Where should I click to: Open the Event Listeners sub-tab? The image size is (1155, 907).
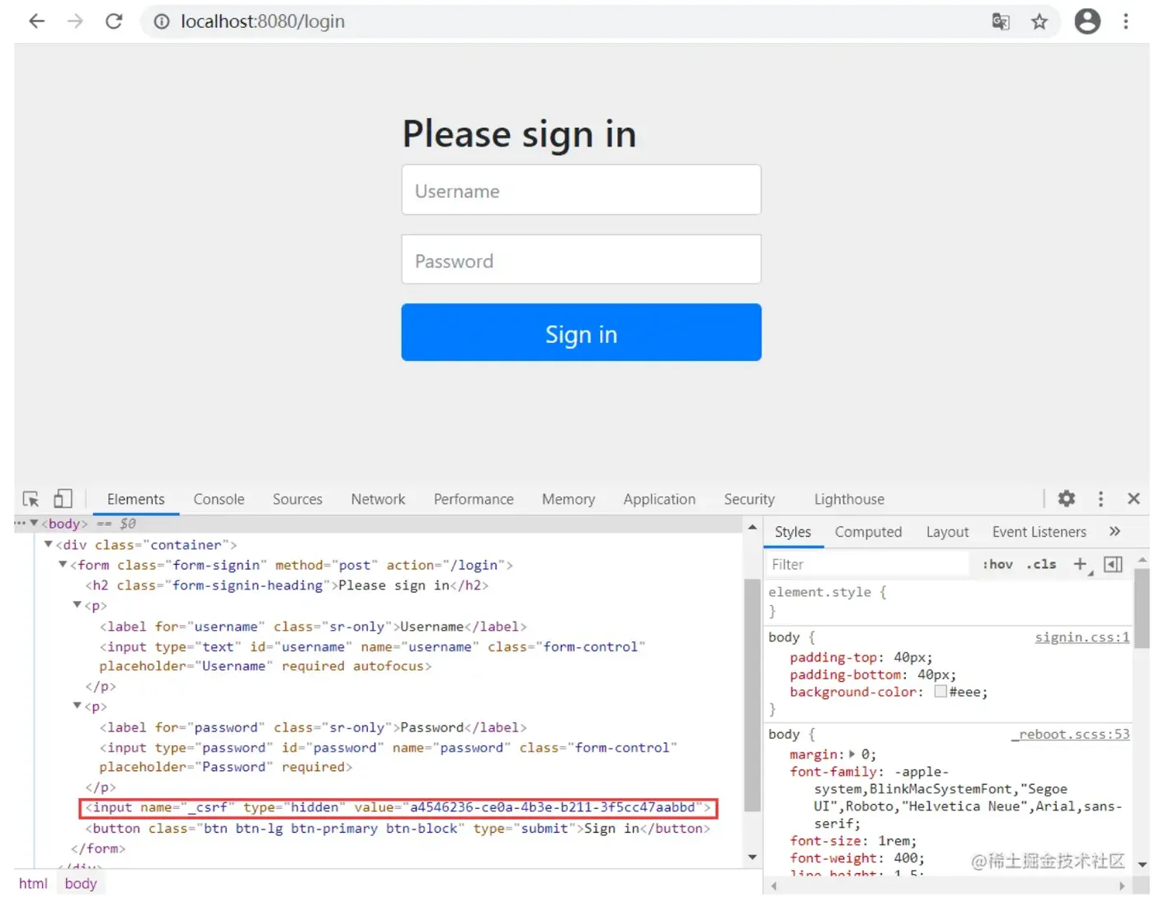(1039, 532)
